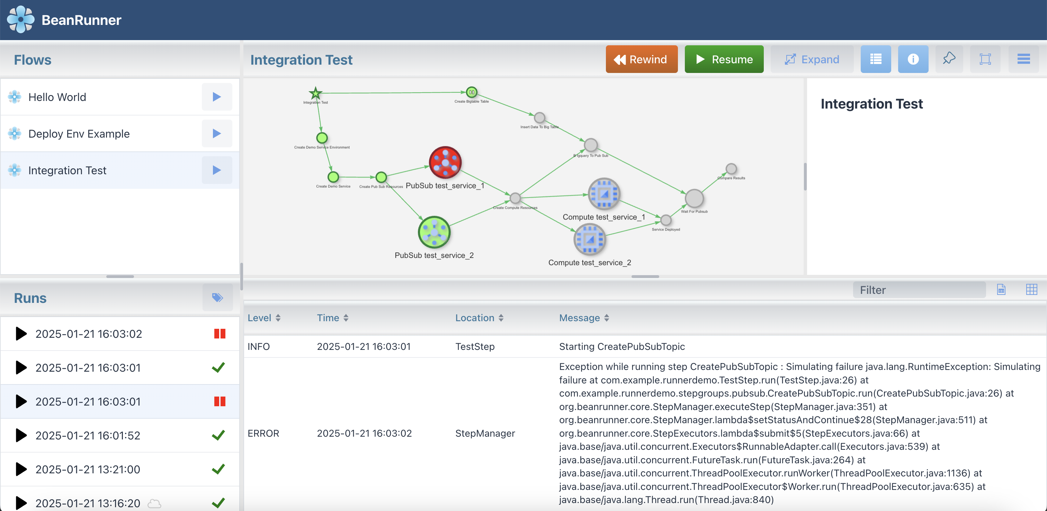Select the Deploy Env Example flow
The height and width of the screenshot is (511, 1047).
(x=79, y=133)
